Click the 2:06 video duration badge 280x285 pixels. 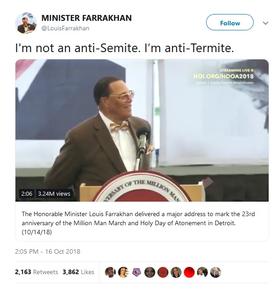click(x=27, y=193)
